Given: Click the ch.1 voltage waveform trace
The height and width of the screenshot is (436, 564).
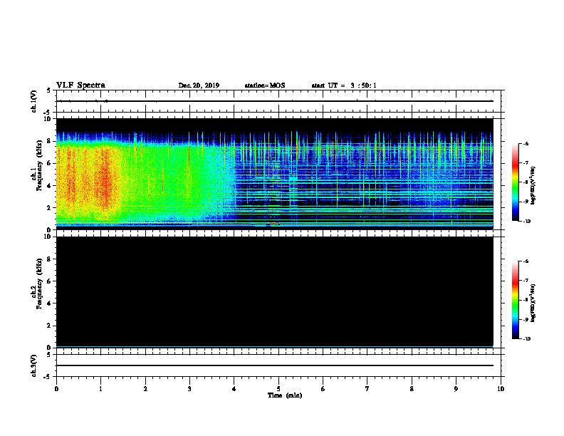Looking at the screenshot, I should (274, 101).
